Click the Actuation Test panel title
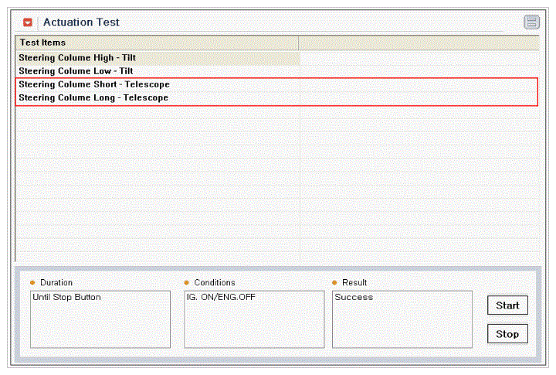The image size is (556, 375). (x=81, y=22)
